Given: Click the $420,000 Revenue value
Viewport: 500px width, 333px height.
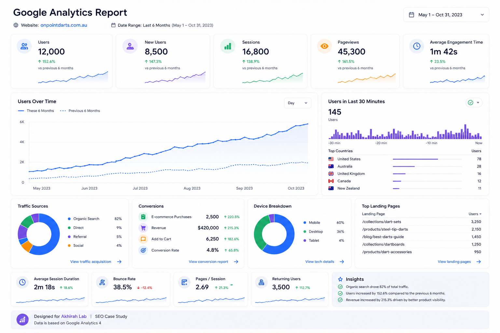Looking at the screenshot, I should pyautogui.click(x=208, y=228).
